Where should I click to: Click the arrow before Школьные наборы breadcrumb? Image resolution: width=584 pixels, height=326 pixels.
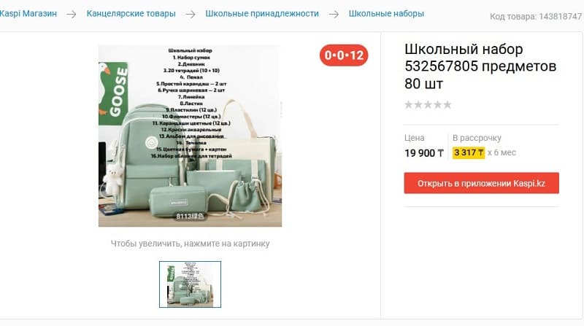334,15
